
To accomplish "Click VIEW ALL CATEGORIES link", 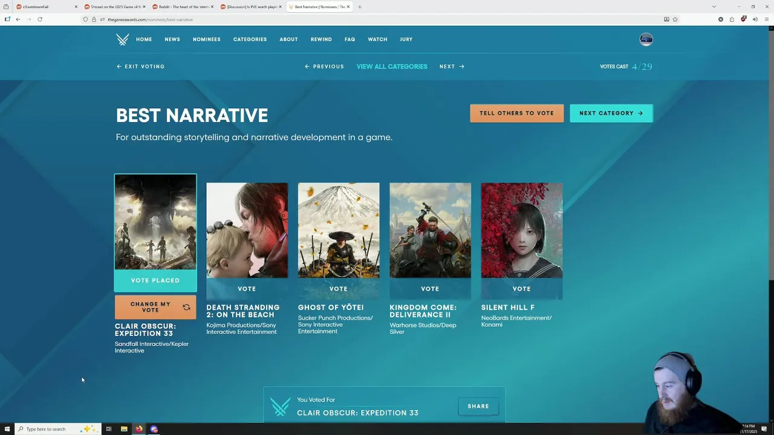I will (392, 66).
